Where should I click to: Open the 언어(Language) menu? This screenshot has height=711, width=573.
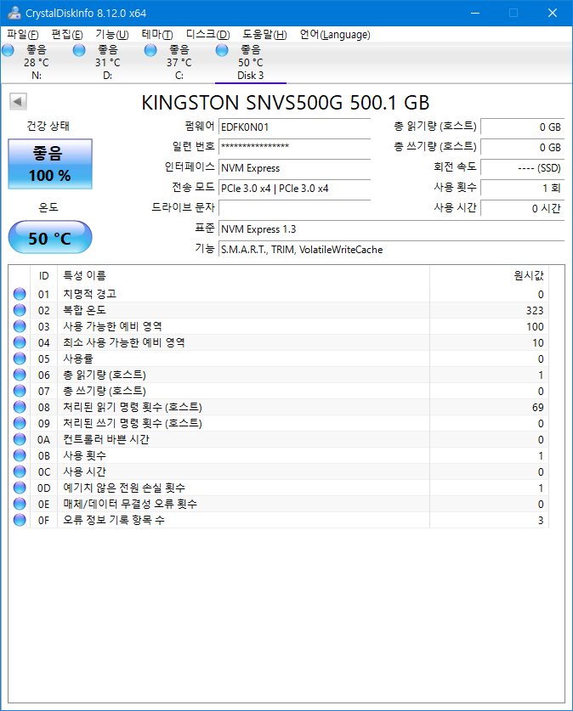pyautogui.click(x=335, y=35)
